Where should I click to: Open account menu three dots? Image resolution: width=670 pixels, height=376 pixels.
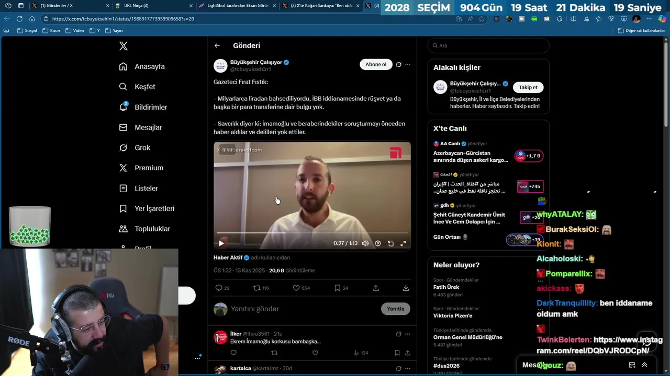tap(197, 358)
